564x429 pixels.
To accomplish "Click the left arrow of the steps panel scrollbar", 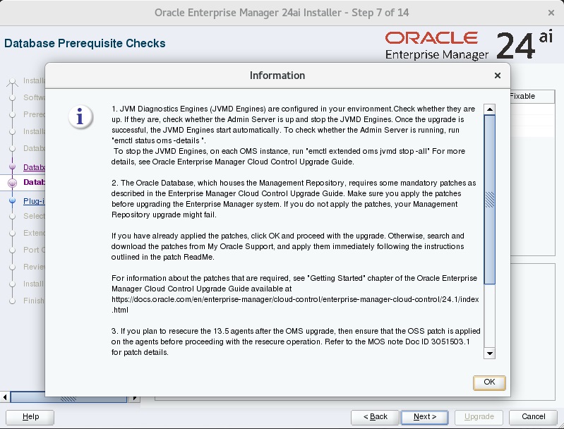I will click(x=5, y=397).
